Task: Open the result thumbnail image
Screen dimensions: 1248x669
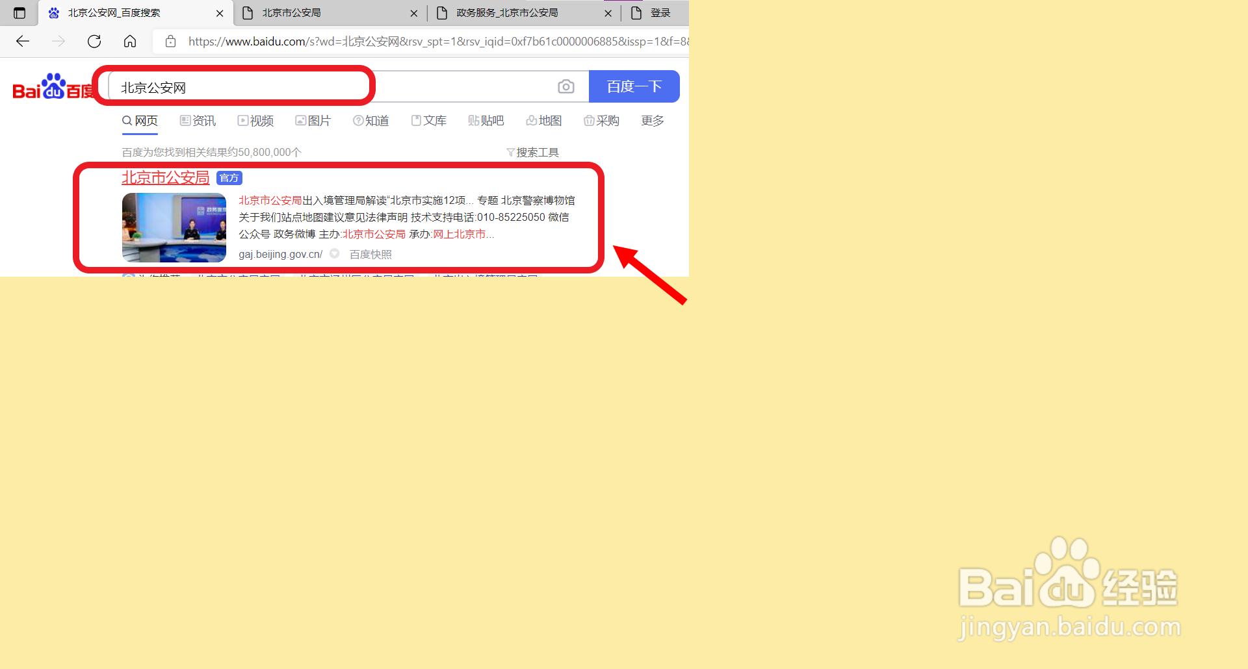Action: pyautogui.click(x=174, y=227)
